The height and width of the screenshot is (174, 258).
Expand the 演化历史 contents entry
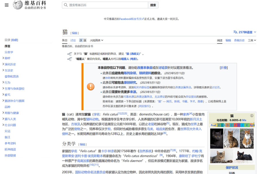[3, 64]
